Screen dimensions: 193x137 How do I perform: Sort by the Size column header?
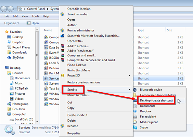(x=169, y=30)
